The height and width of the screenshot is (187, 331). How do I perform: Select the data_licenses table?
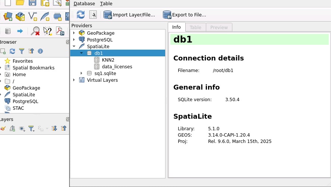[117, 67]
